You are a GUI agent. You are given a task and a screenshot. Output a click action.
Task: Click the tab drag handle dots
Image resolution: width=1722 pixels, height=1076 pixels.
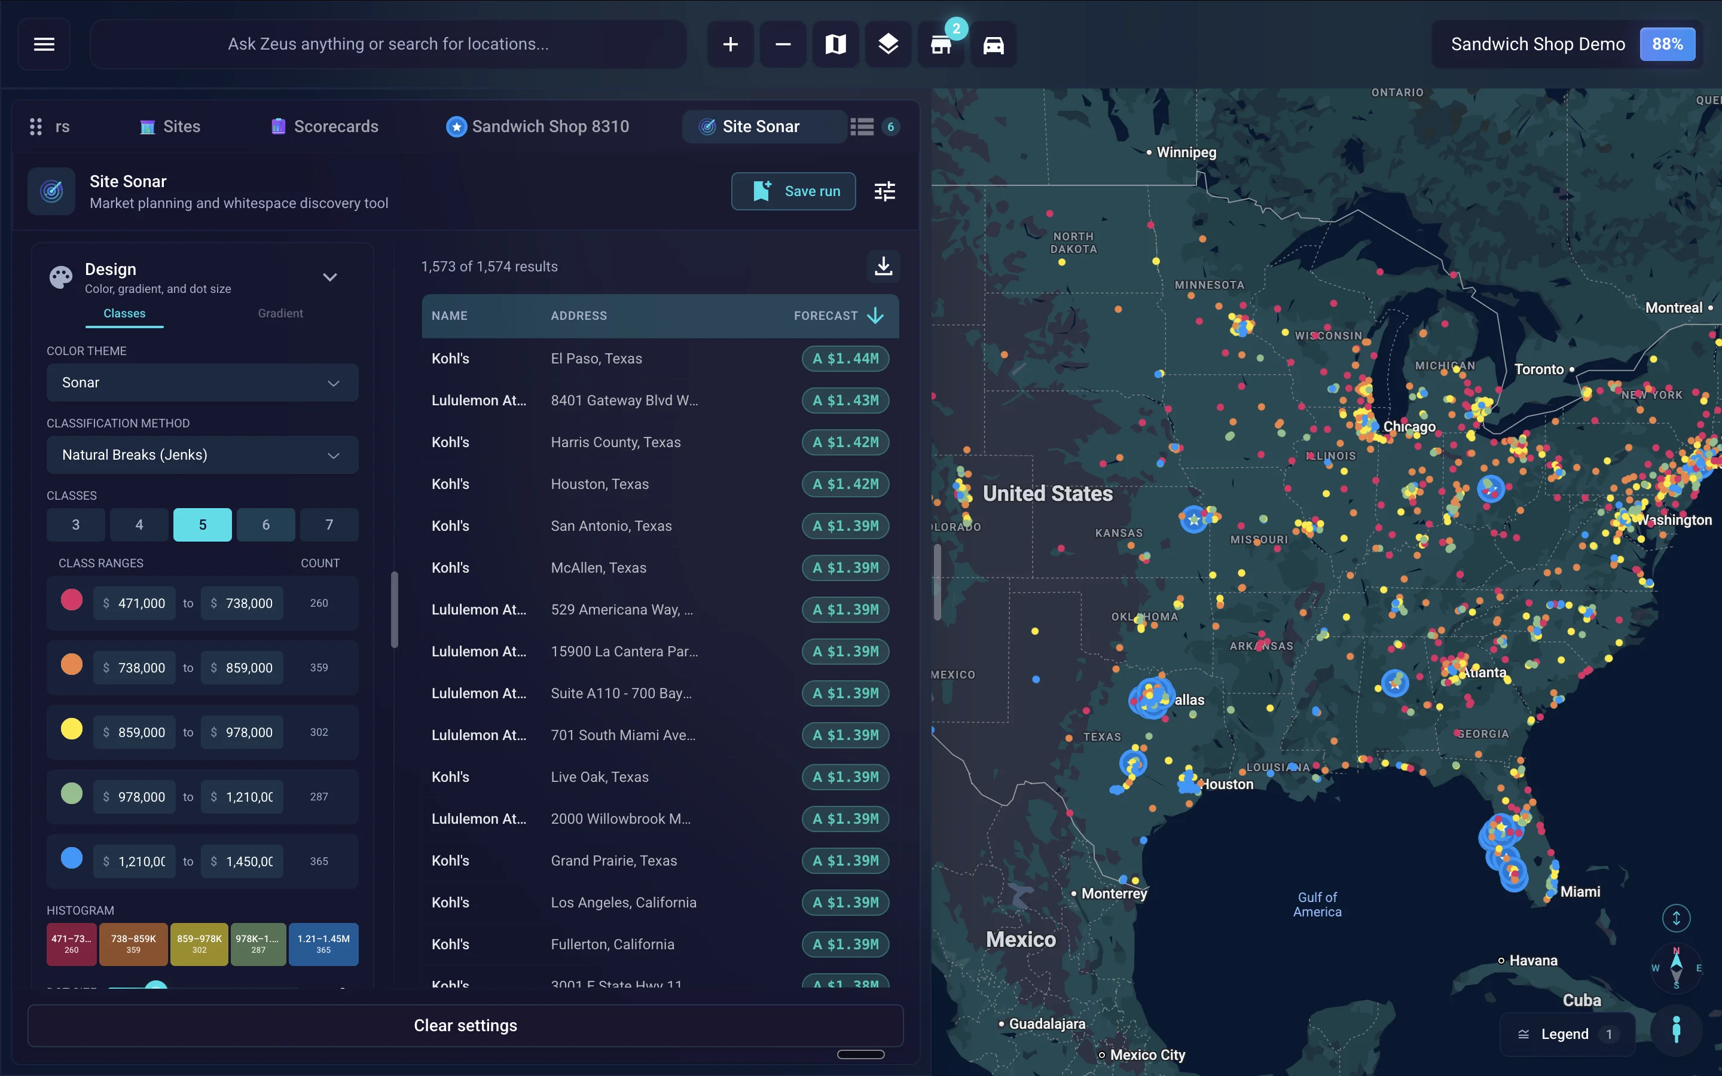[36, 127]
